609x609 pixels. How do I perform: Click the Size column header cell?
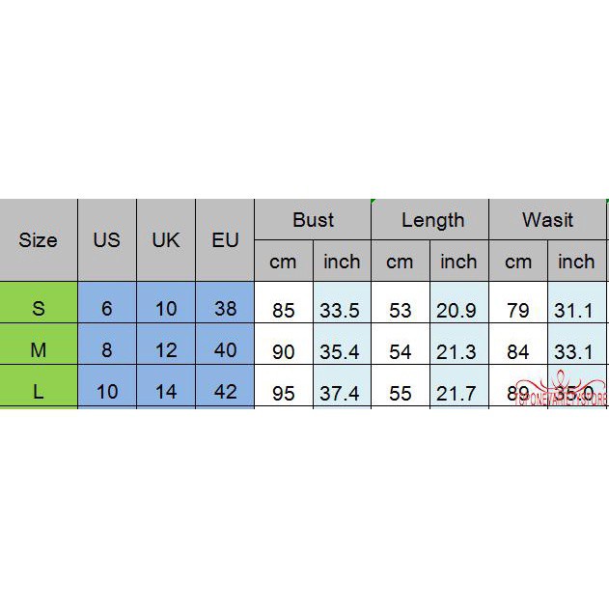39,240
